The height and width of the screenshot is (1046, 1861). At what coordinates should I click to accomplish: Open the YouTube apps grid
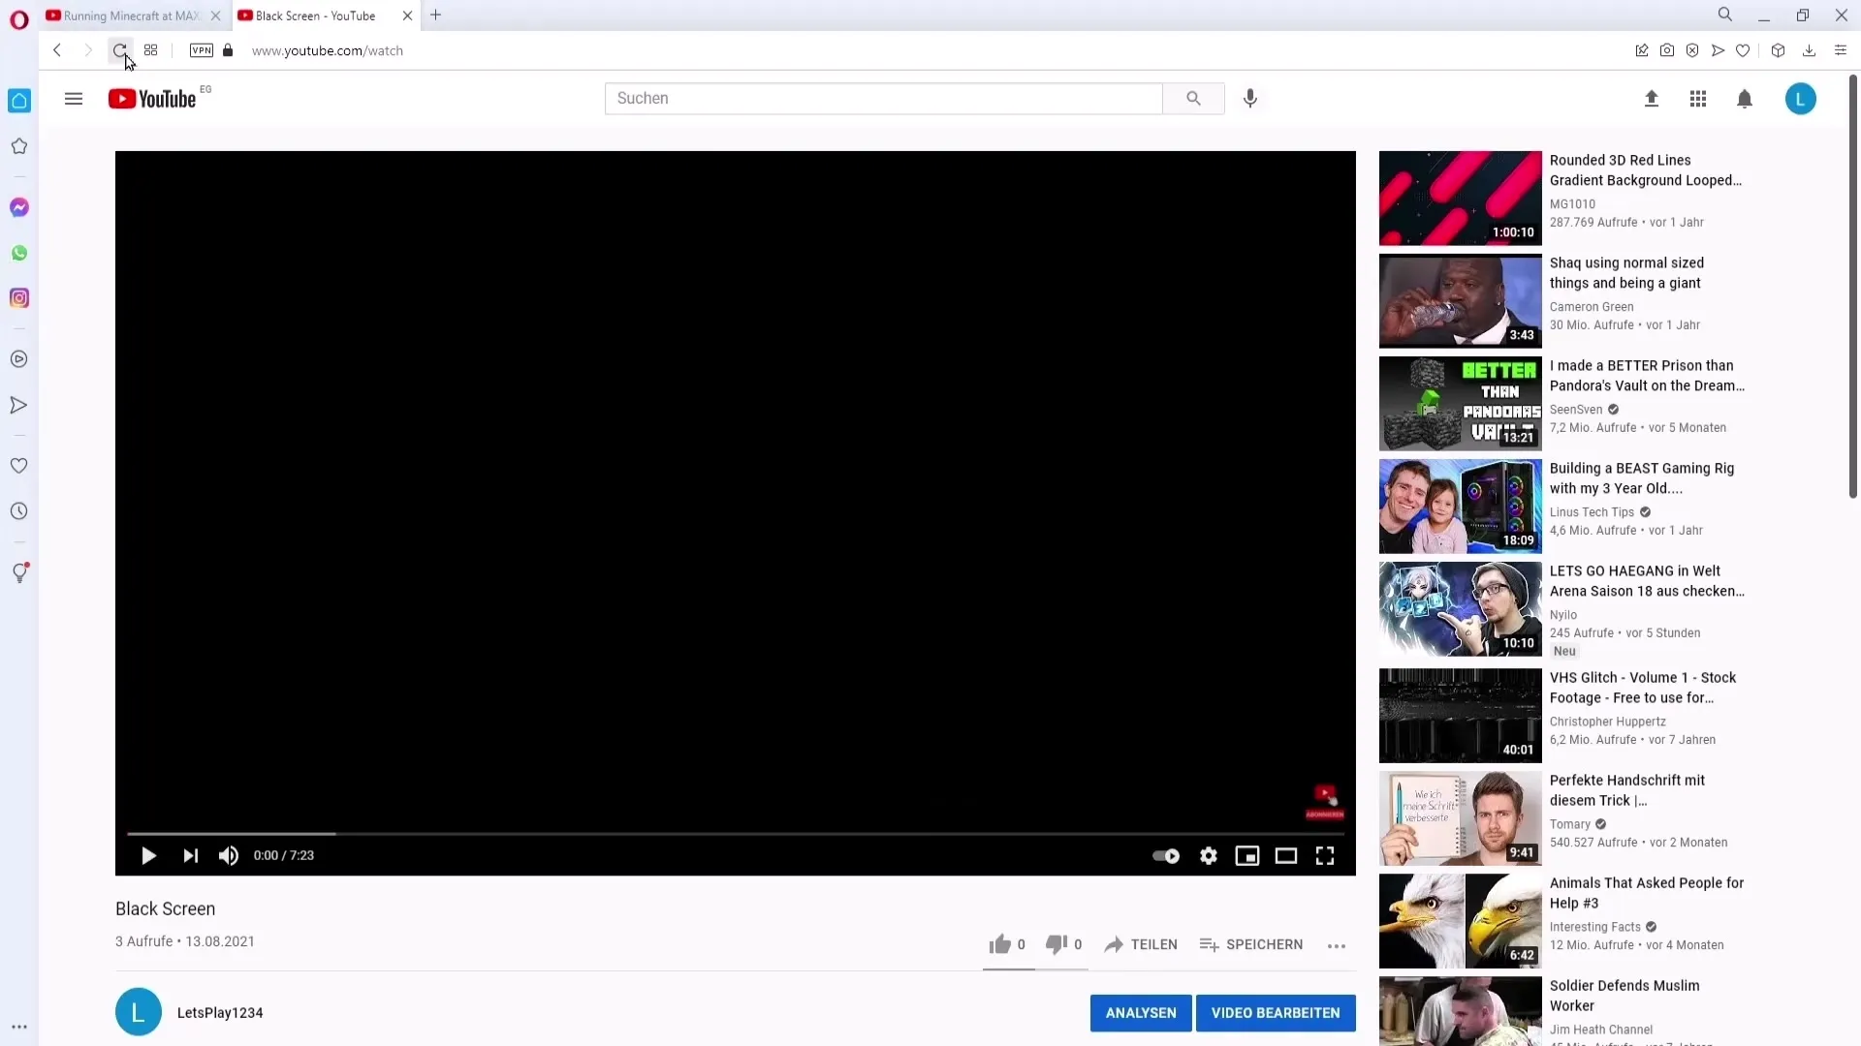tap(1698, 99)
